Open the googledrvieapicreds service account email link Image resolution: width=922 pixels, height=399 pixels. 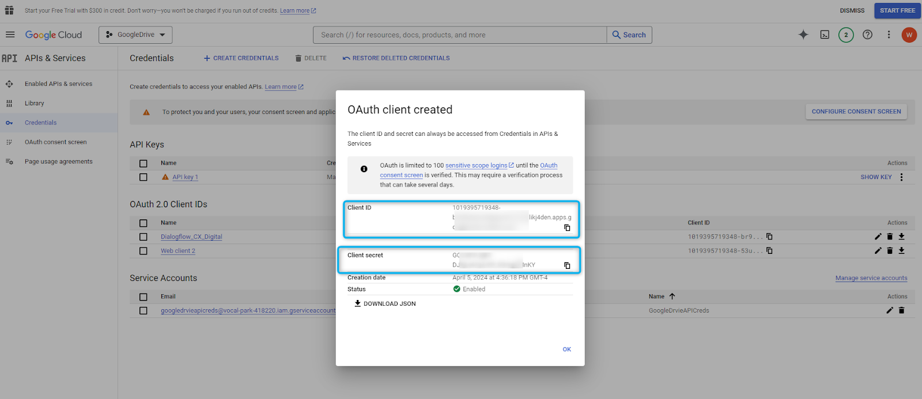[x=248, y=311]
